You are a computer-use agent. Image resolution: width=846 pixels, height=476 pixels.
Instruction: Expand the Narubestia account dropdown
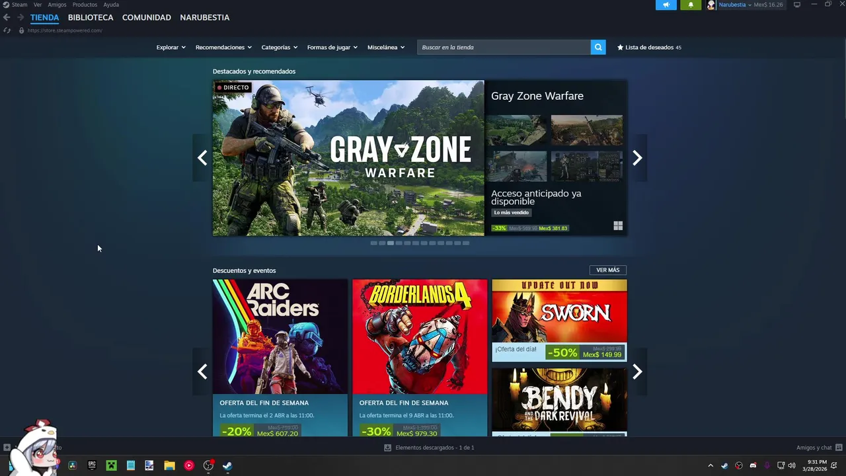click(750, 5)
